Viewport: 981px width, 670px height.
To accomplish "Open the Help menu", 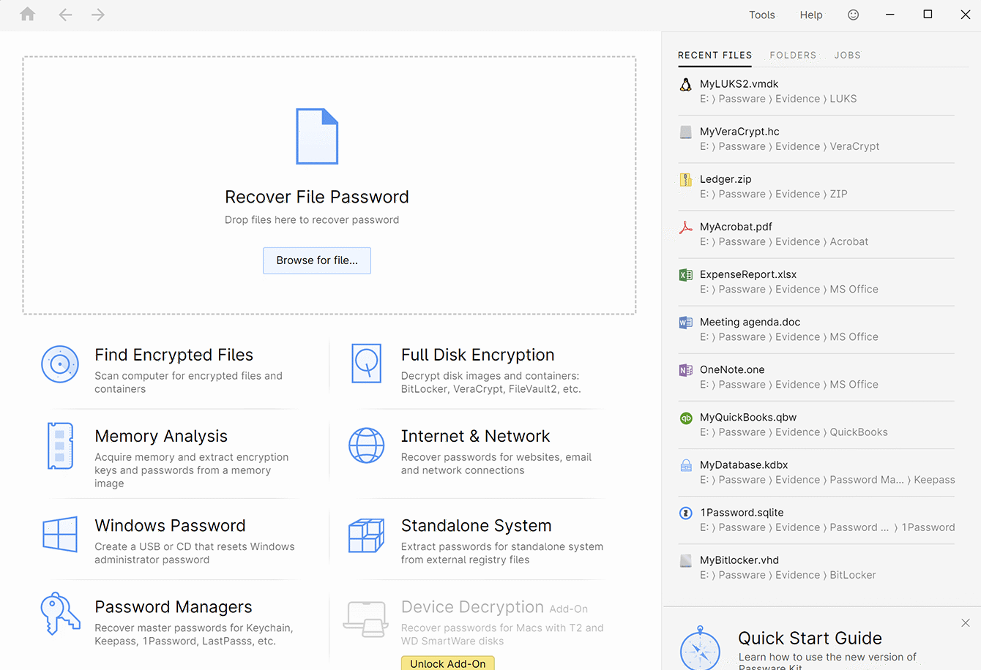I will coord(810,15).
